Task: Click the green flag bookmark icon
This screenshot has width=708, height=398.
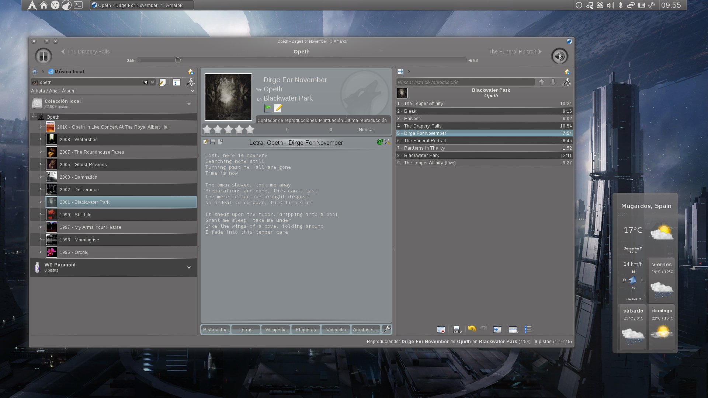Action: (268, 108)
